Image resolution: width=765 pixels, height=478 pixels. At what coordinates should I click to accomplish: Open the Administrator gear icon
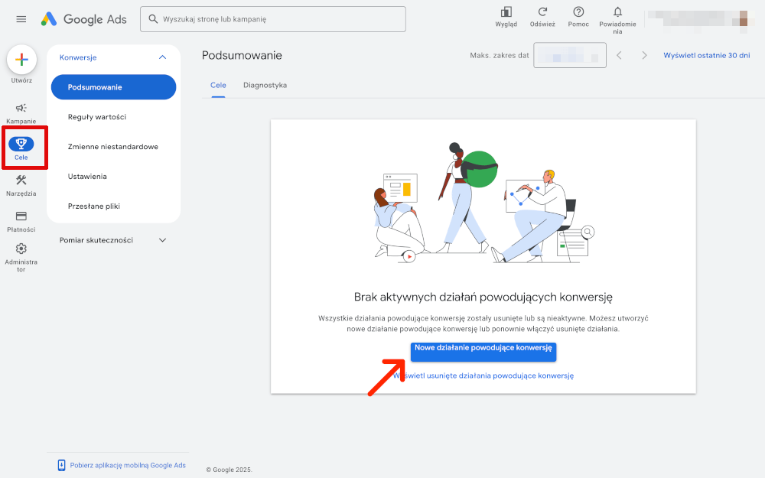pos(21,248)
